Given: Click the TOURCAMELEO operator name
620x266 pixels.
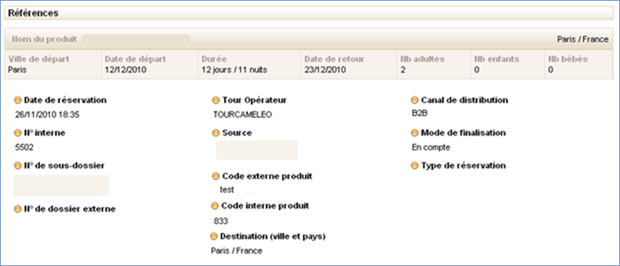Looking at the screenshot, I should tap(241, 114).
